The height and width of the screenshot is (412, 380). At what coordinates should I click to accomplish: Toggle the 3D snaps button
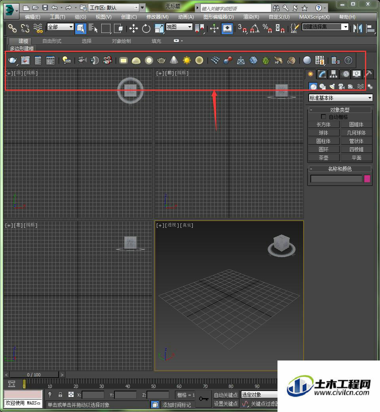tap(243, 28)
